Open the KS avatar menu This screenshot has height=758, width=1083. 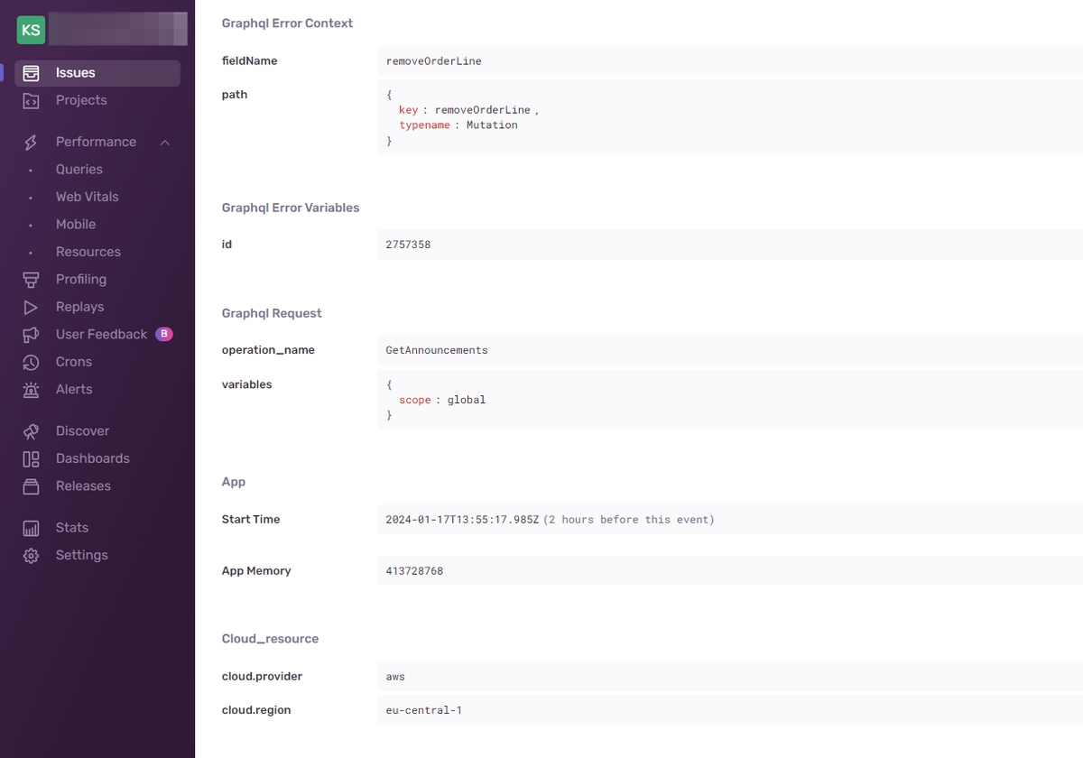coord(30,29)
